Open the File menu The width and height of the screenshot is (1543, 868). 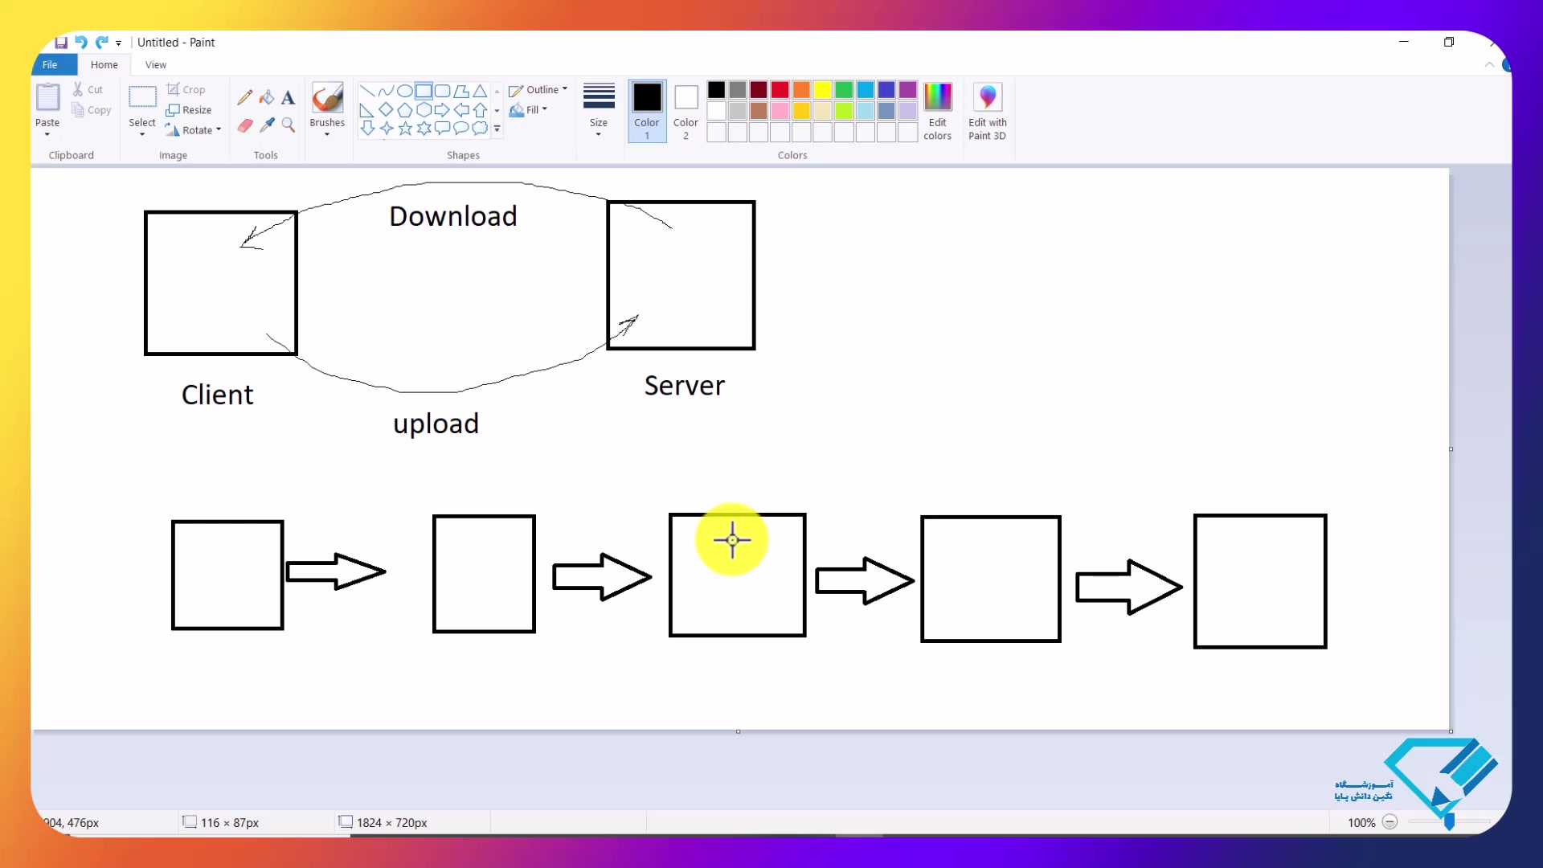tap(50, 65)
